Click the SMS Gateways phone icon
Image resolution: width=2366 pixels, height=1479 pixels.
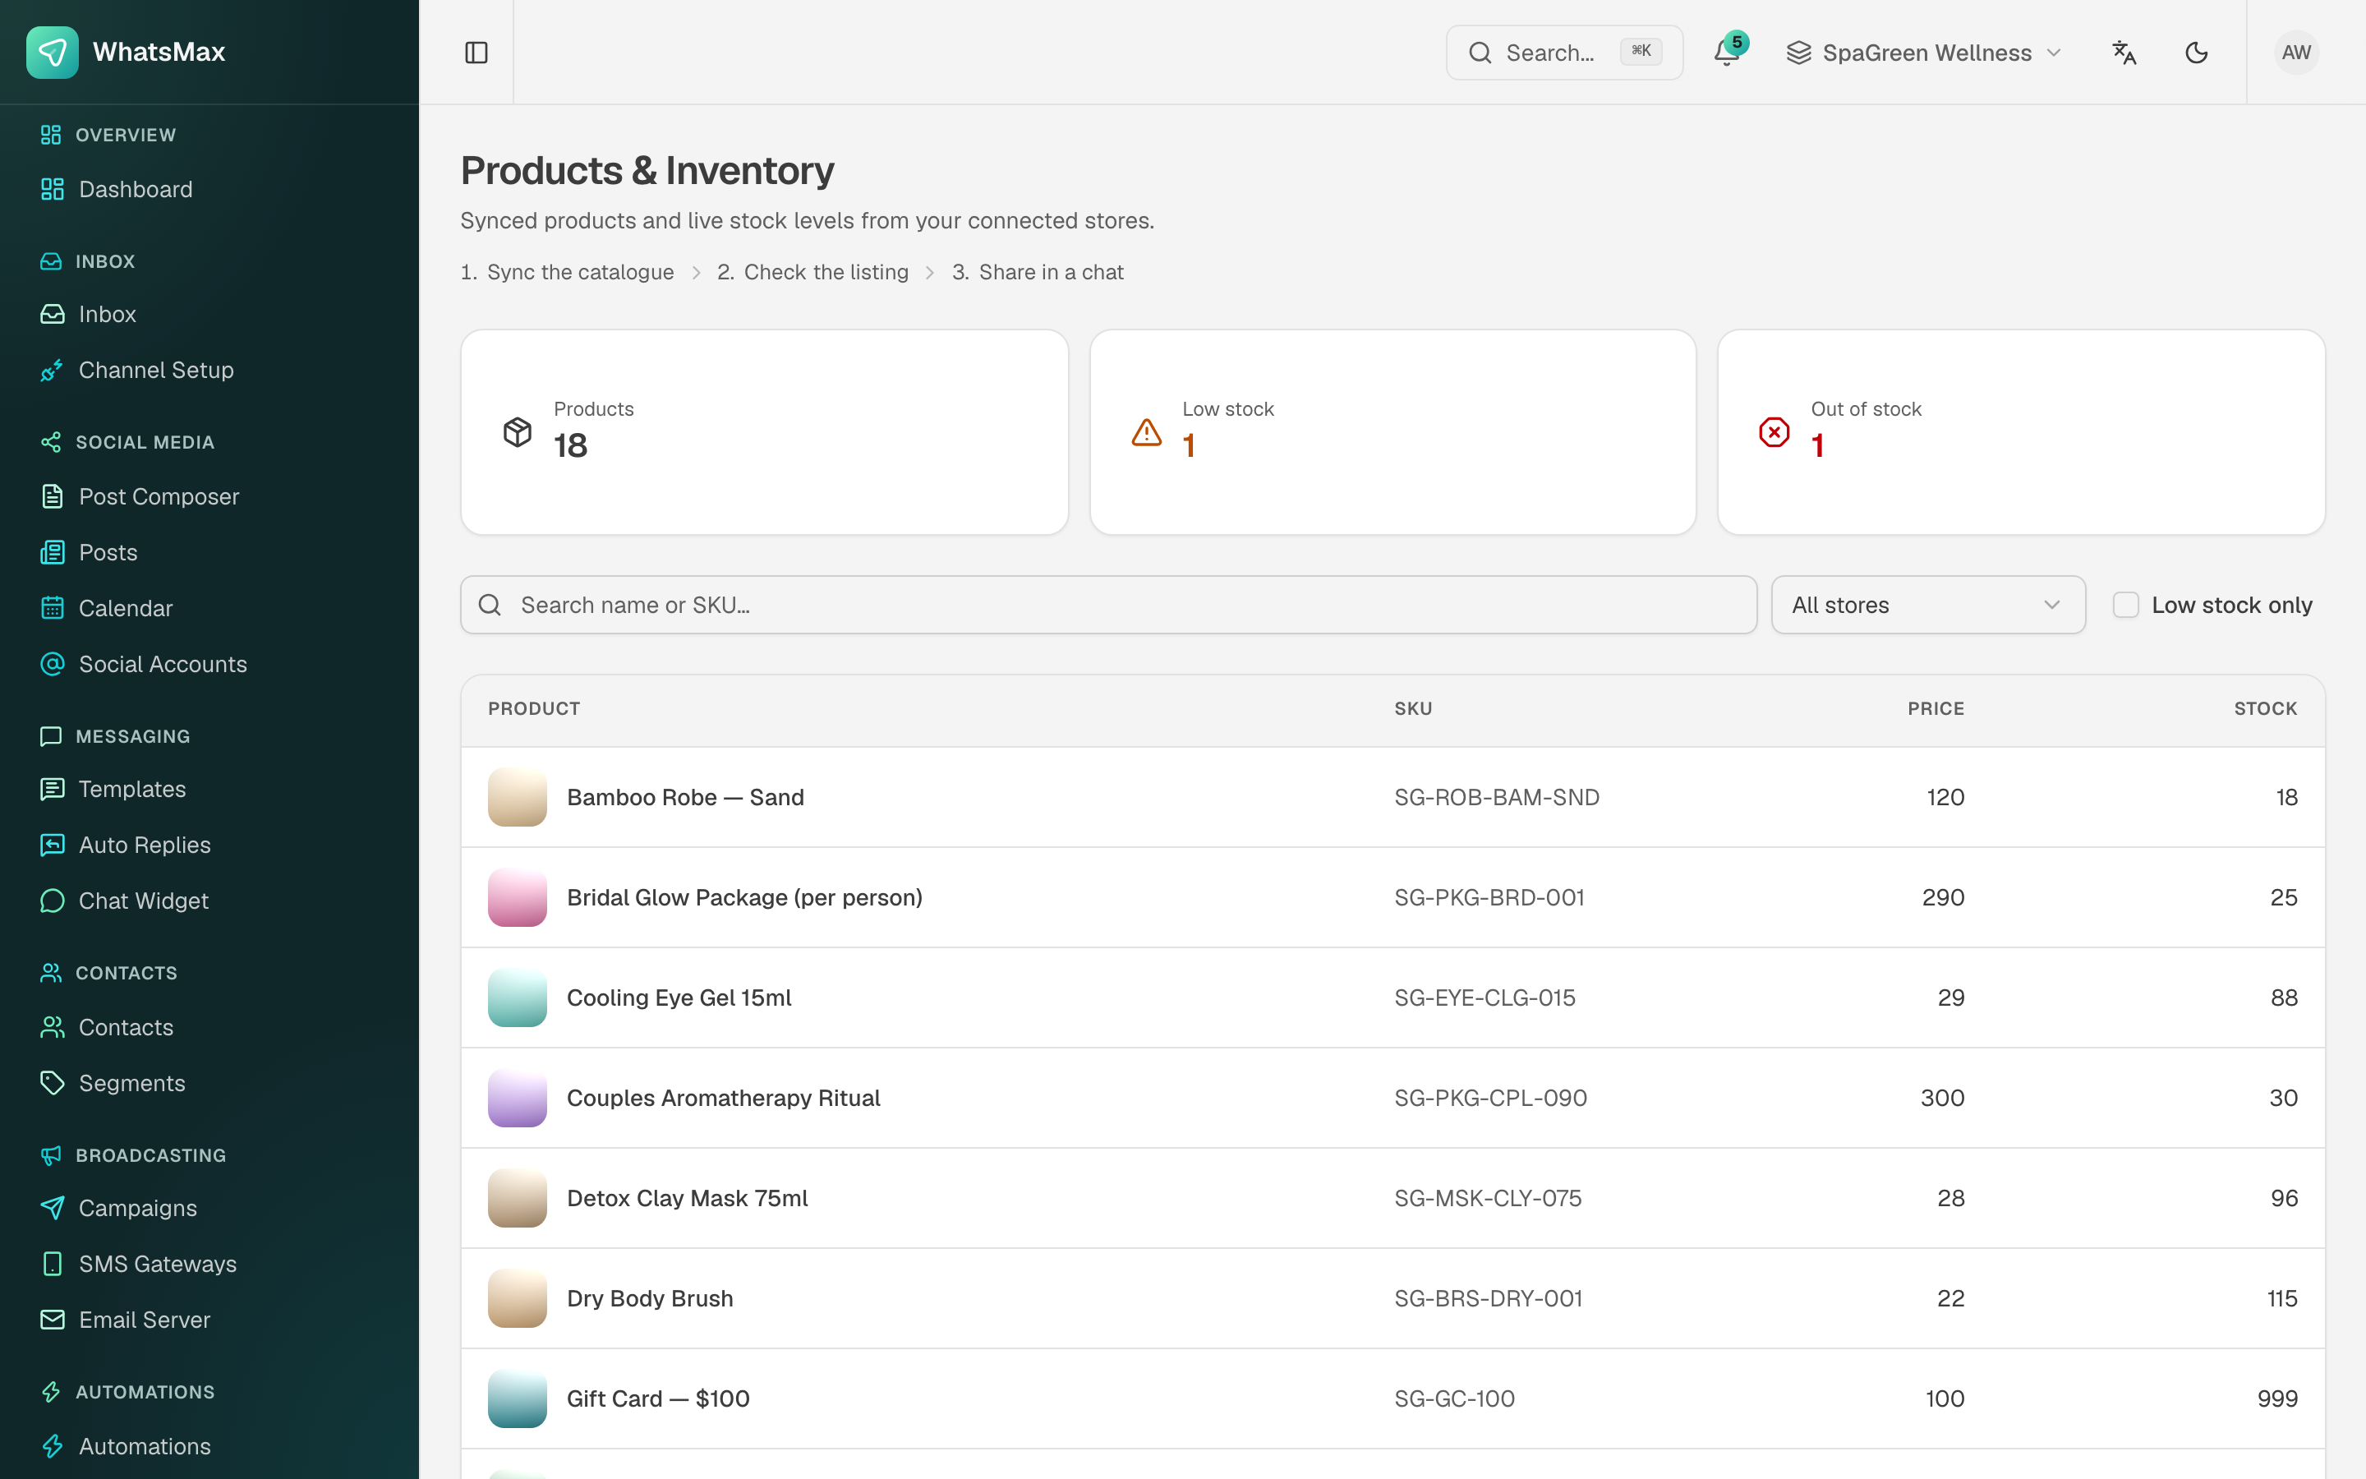tap(53, 1264)
